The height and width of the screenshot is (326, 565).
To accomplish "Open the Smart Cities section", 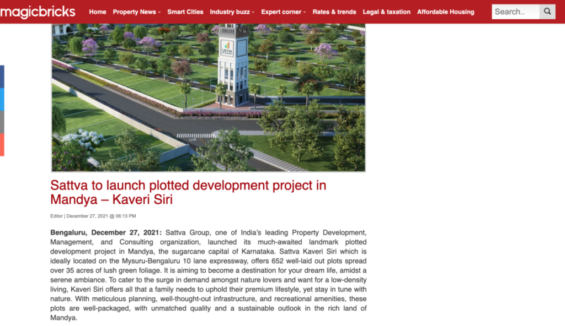I will tap(185, 12).
